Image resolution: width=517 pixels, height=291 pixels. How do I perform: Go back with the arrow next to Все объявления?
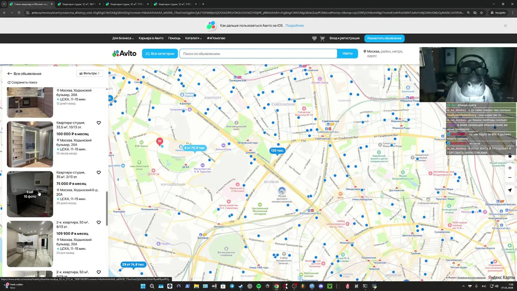pos(10,74)
